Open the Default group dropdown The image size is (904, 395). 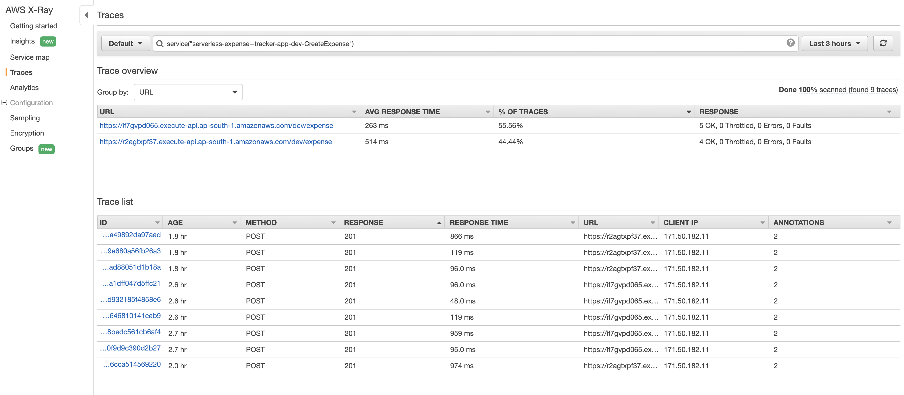(x=126, y=43)
